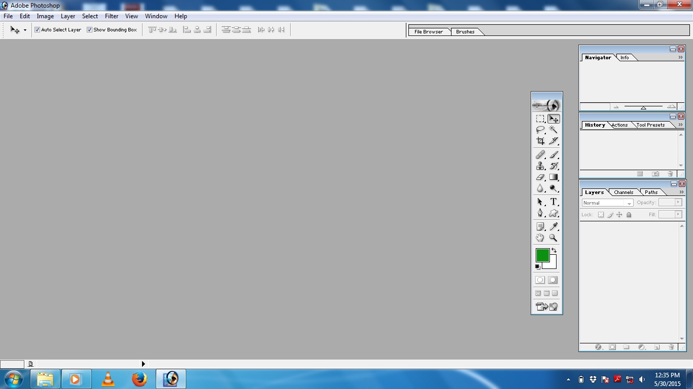The height and width of the screenshot is (389, 693).
Task: Select the Eraser tool
Action: 540,177
